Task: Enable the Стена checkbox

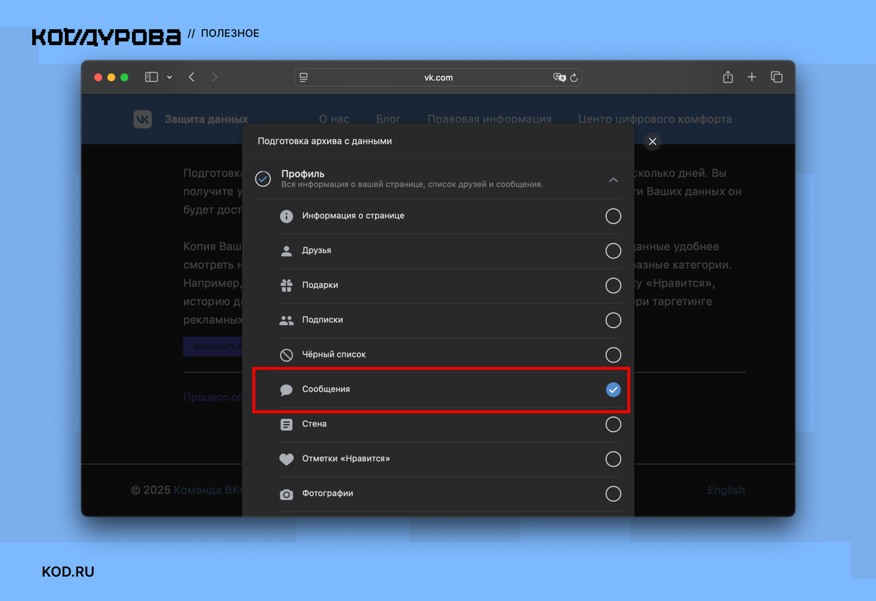Action: [x=613, y=424]
